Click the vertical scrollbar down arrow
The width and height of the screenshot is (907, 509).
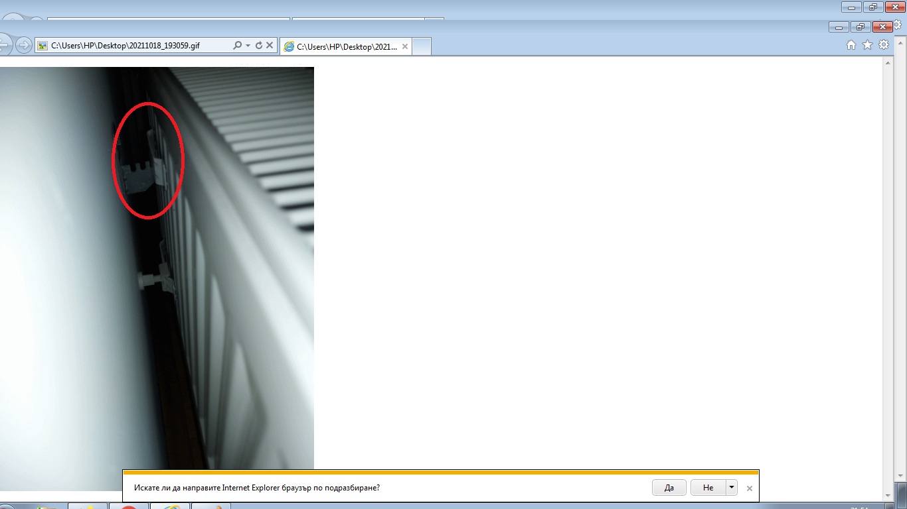(x=888, y=495)
